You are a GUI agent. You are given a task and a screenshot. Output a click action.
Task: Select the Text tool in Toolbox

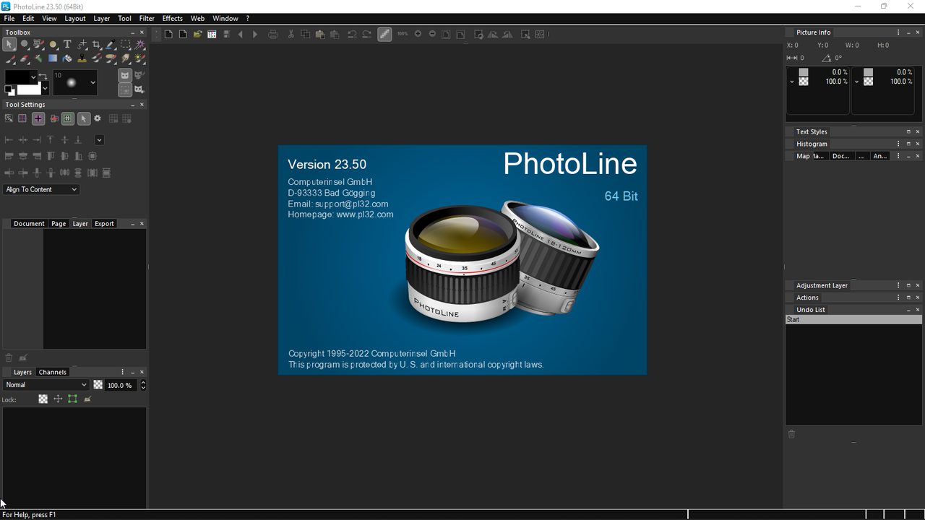pos(67,44)
